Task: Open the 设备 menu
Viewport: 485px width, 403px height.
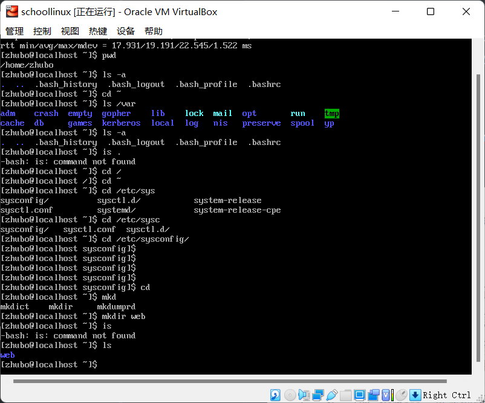Action: coord(126,31)
